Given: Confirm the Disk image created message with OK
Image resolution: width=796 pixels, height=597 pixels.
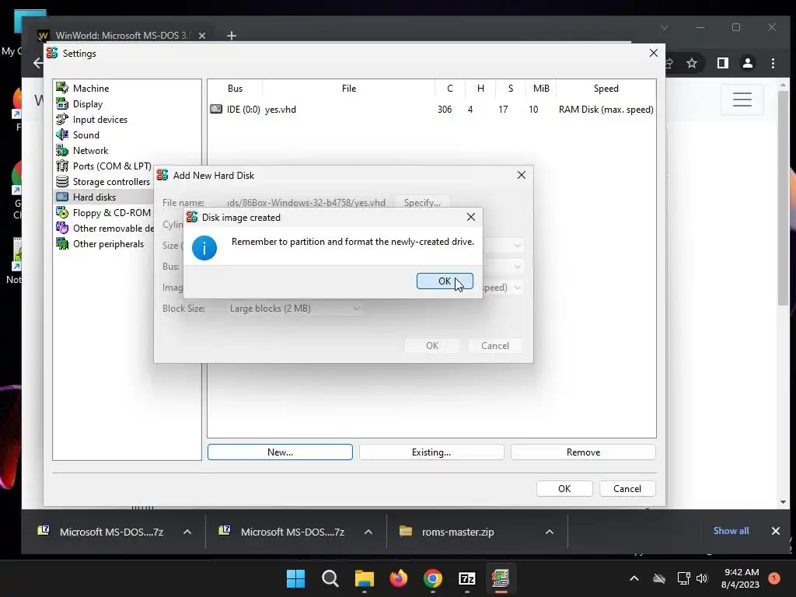Looking at the screenshot, I should click(x=445, y=281).
